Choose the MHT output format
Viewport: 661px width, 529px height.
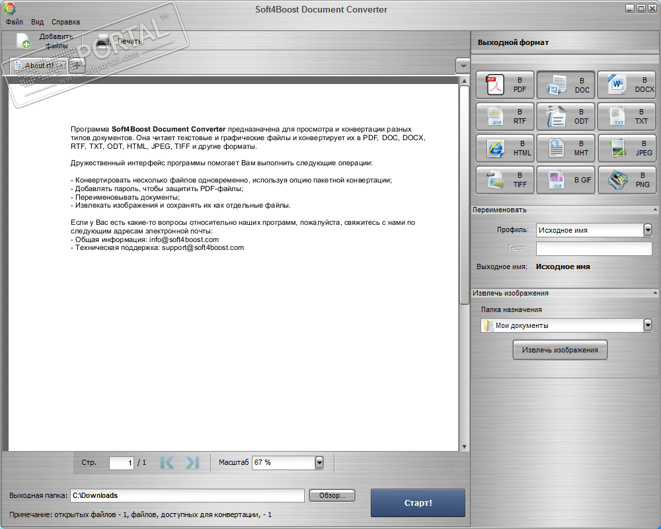566,148
